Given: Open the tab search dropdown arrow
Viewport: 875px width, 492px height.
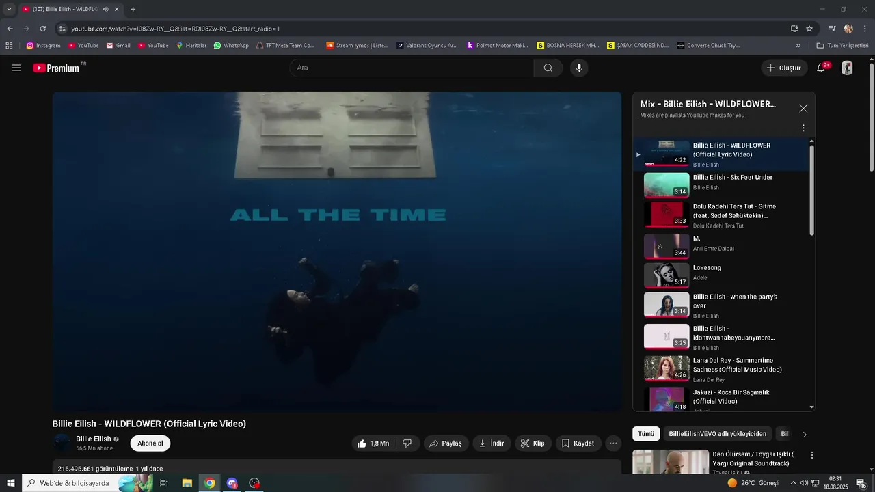Looking at the screenshot, I should click(9, 9).
